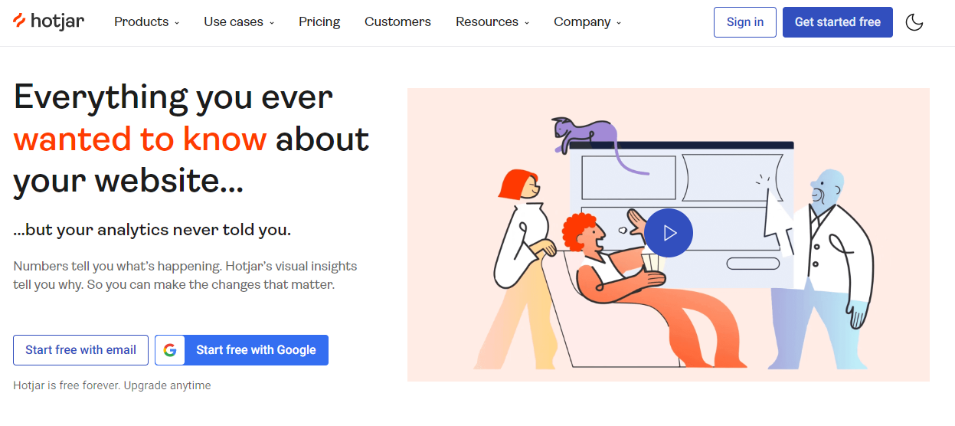Toggle dark mode with the moon icon
This screenshot has height=426, width=955.
point(914,22)
